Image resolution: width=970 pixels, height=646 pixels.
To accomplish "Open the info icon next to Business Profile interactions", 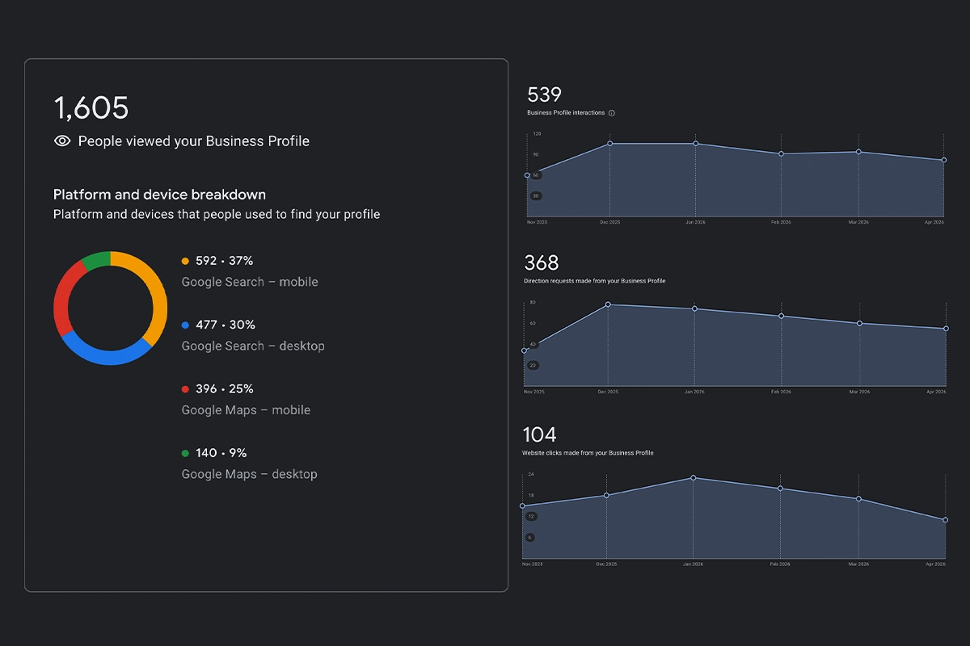I will tap(612, 113).
